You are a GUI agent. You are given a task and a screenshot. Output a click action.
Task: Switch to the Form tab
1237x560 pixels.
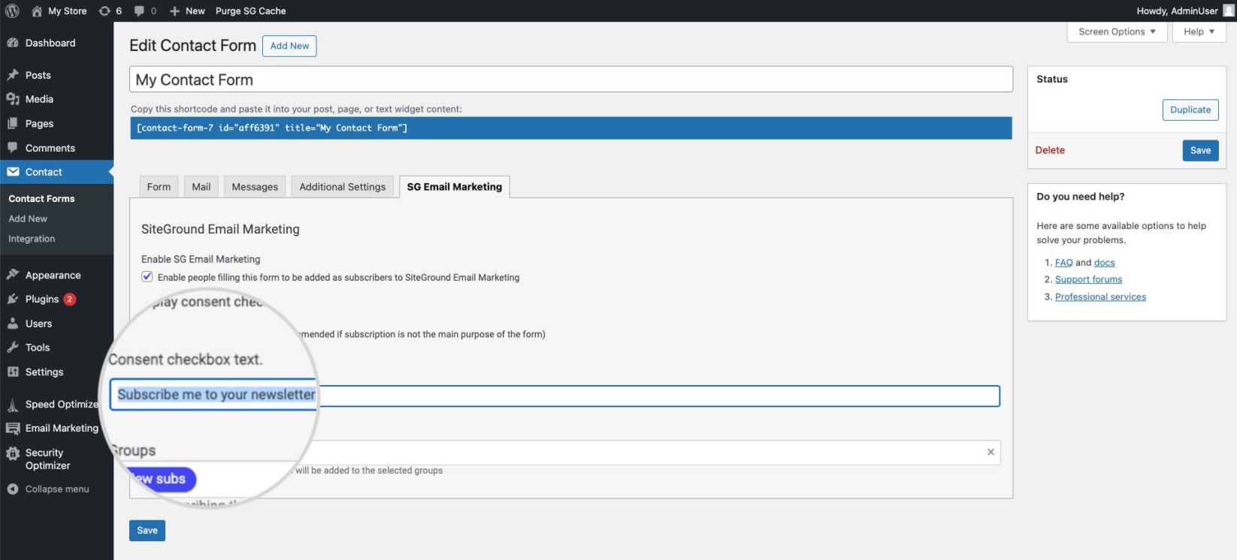click(x=159, y=187)
